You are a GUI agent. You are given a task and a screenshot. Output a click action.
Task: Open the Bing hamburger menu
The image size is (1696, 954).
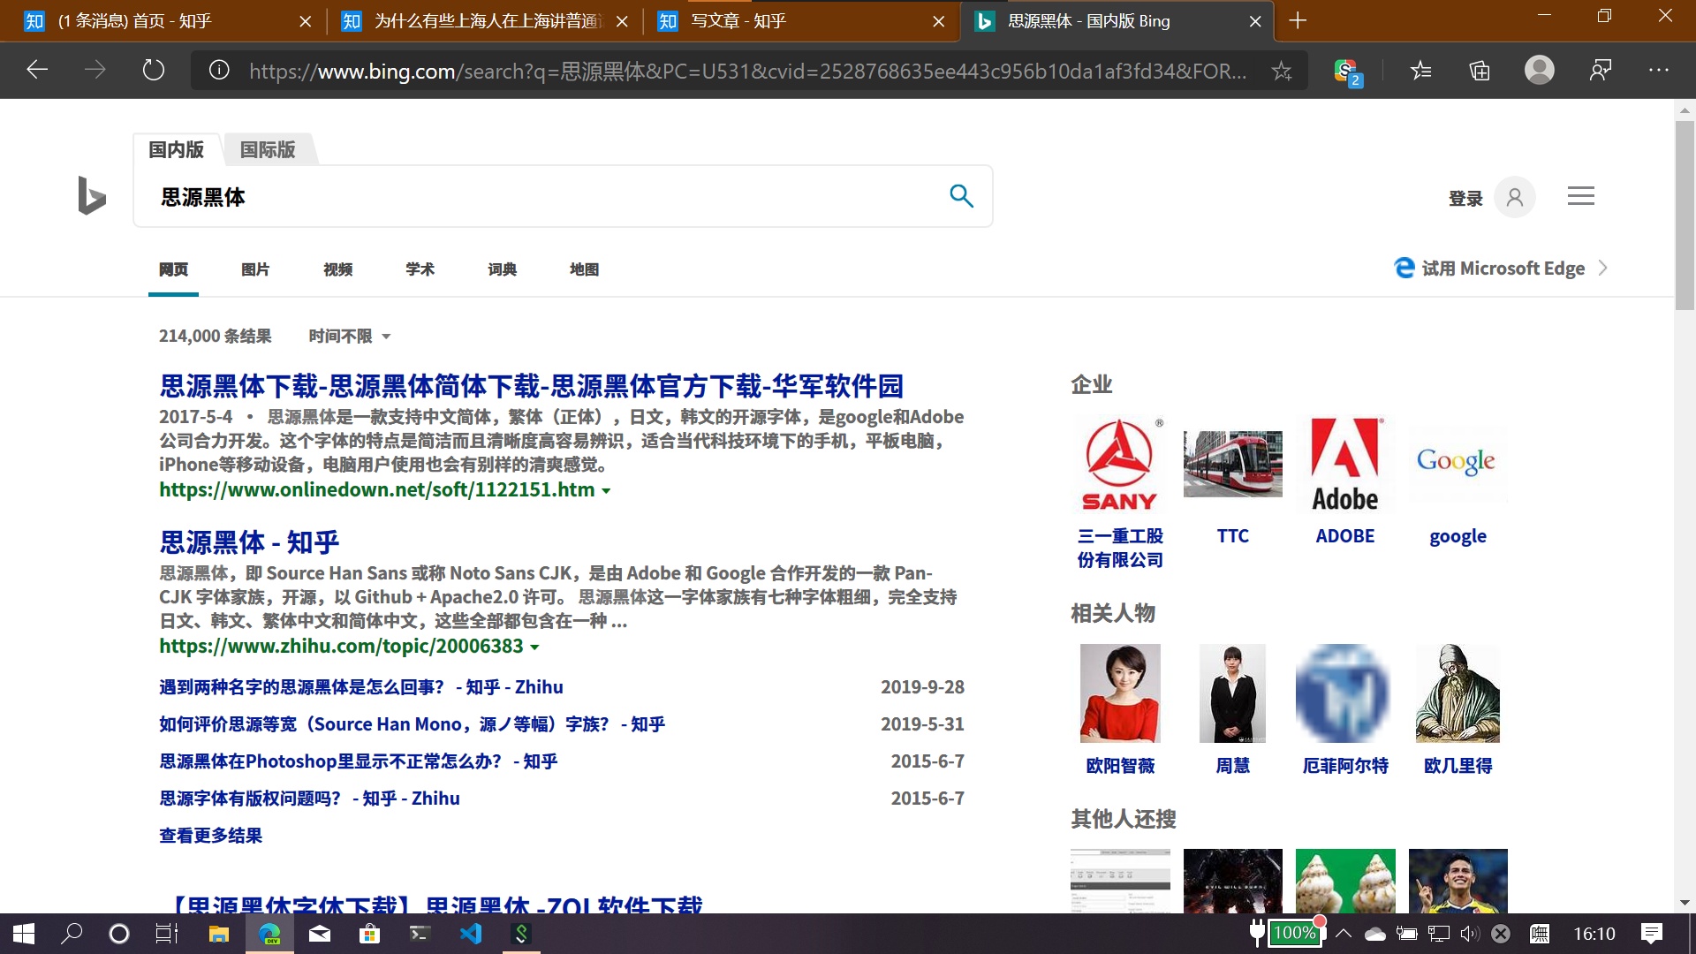pyautogui.click(x=1580, y=196)
